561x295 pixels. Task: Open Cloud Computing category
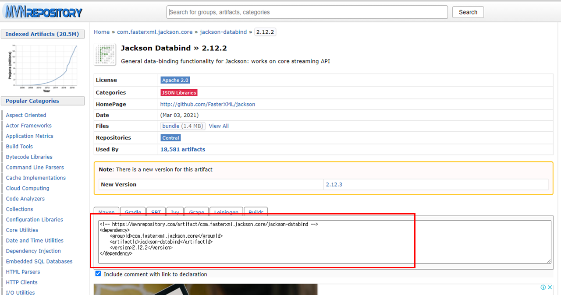(x=28, y=188)
